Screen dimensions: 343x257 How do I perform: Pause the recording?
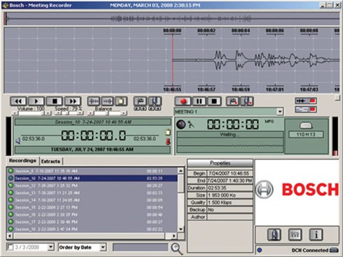(x=199, y=101)
